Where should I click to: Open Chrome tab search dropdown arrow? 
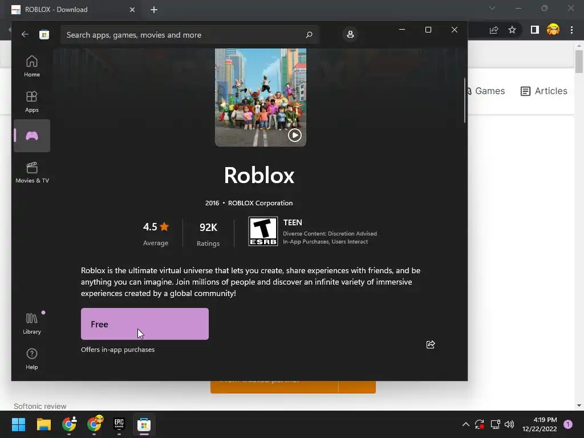pyautogui.click(x=492, y=8)
